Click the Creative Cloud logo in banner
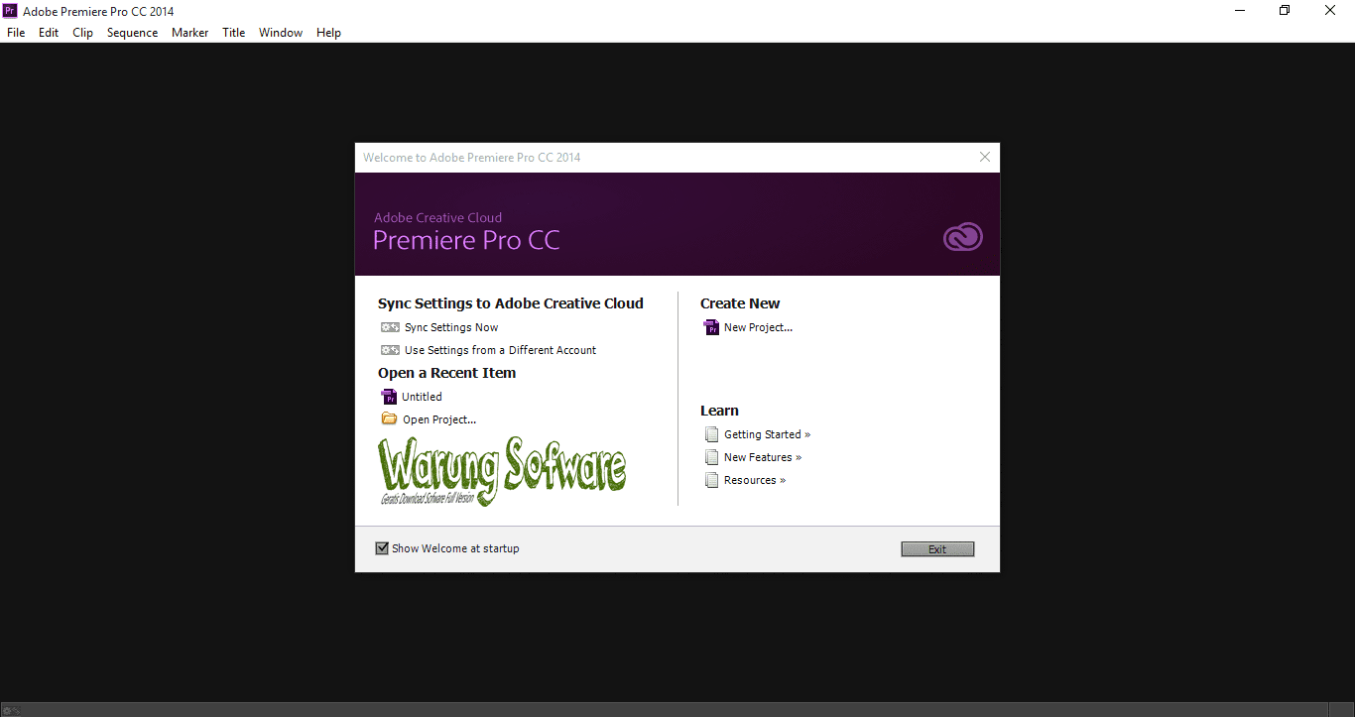This screenshot has height=717, width=1355. (962, 236)
